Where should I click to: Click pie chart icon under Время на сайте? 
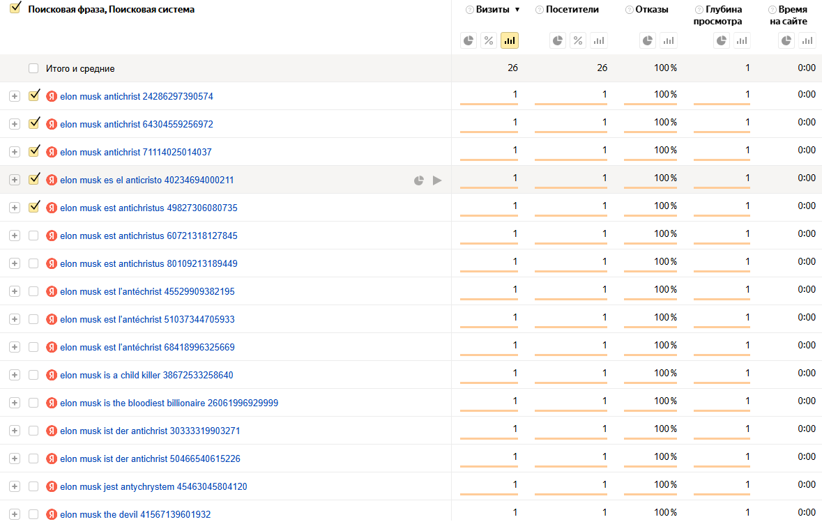786,40
